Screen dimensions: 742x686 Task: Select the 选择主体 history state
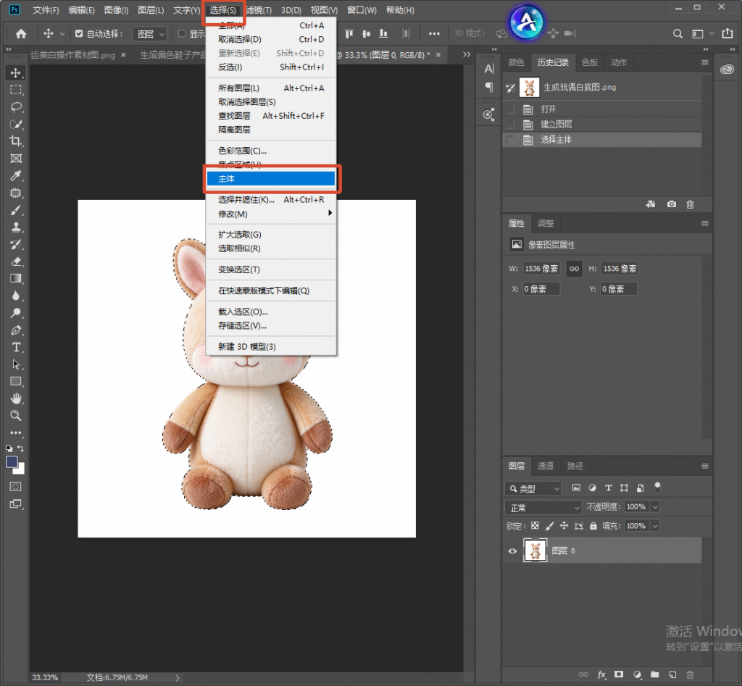tap(602, 140)
